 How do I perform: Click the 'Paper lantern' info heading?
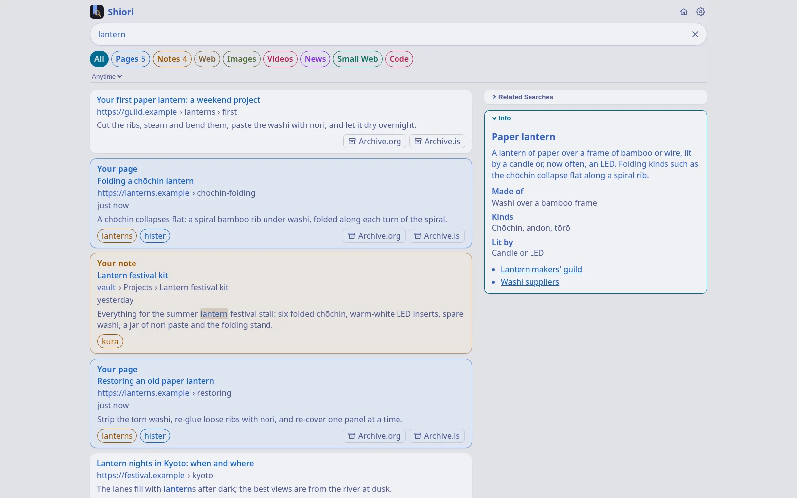pyautogui.click(x=524, y=137)
